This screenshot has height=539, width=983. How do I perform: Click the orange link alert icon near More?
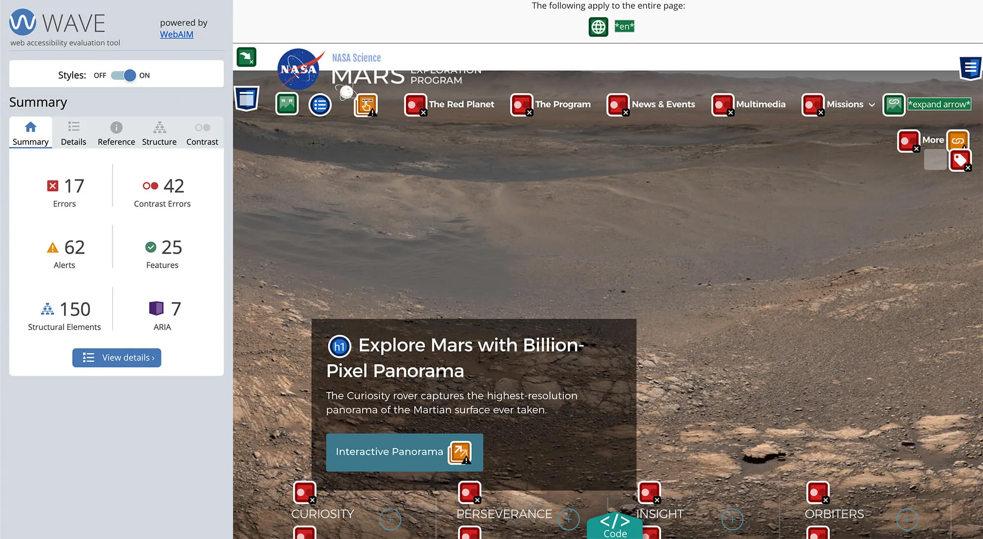click(957, 140)
